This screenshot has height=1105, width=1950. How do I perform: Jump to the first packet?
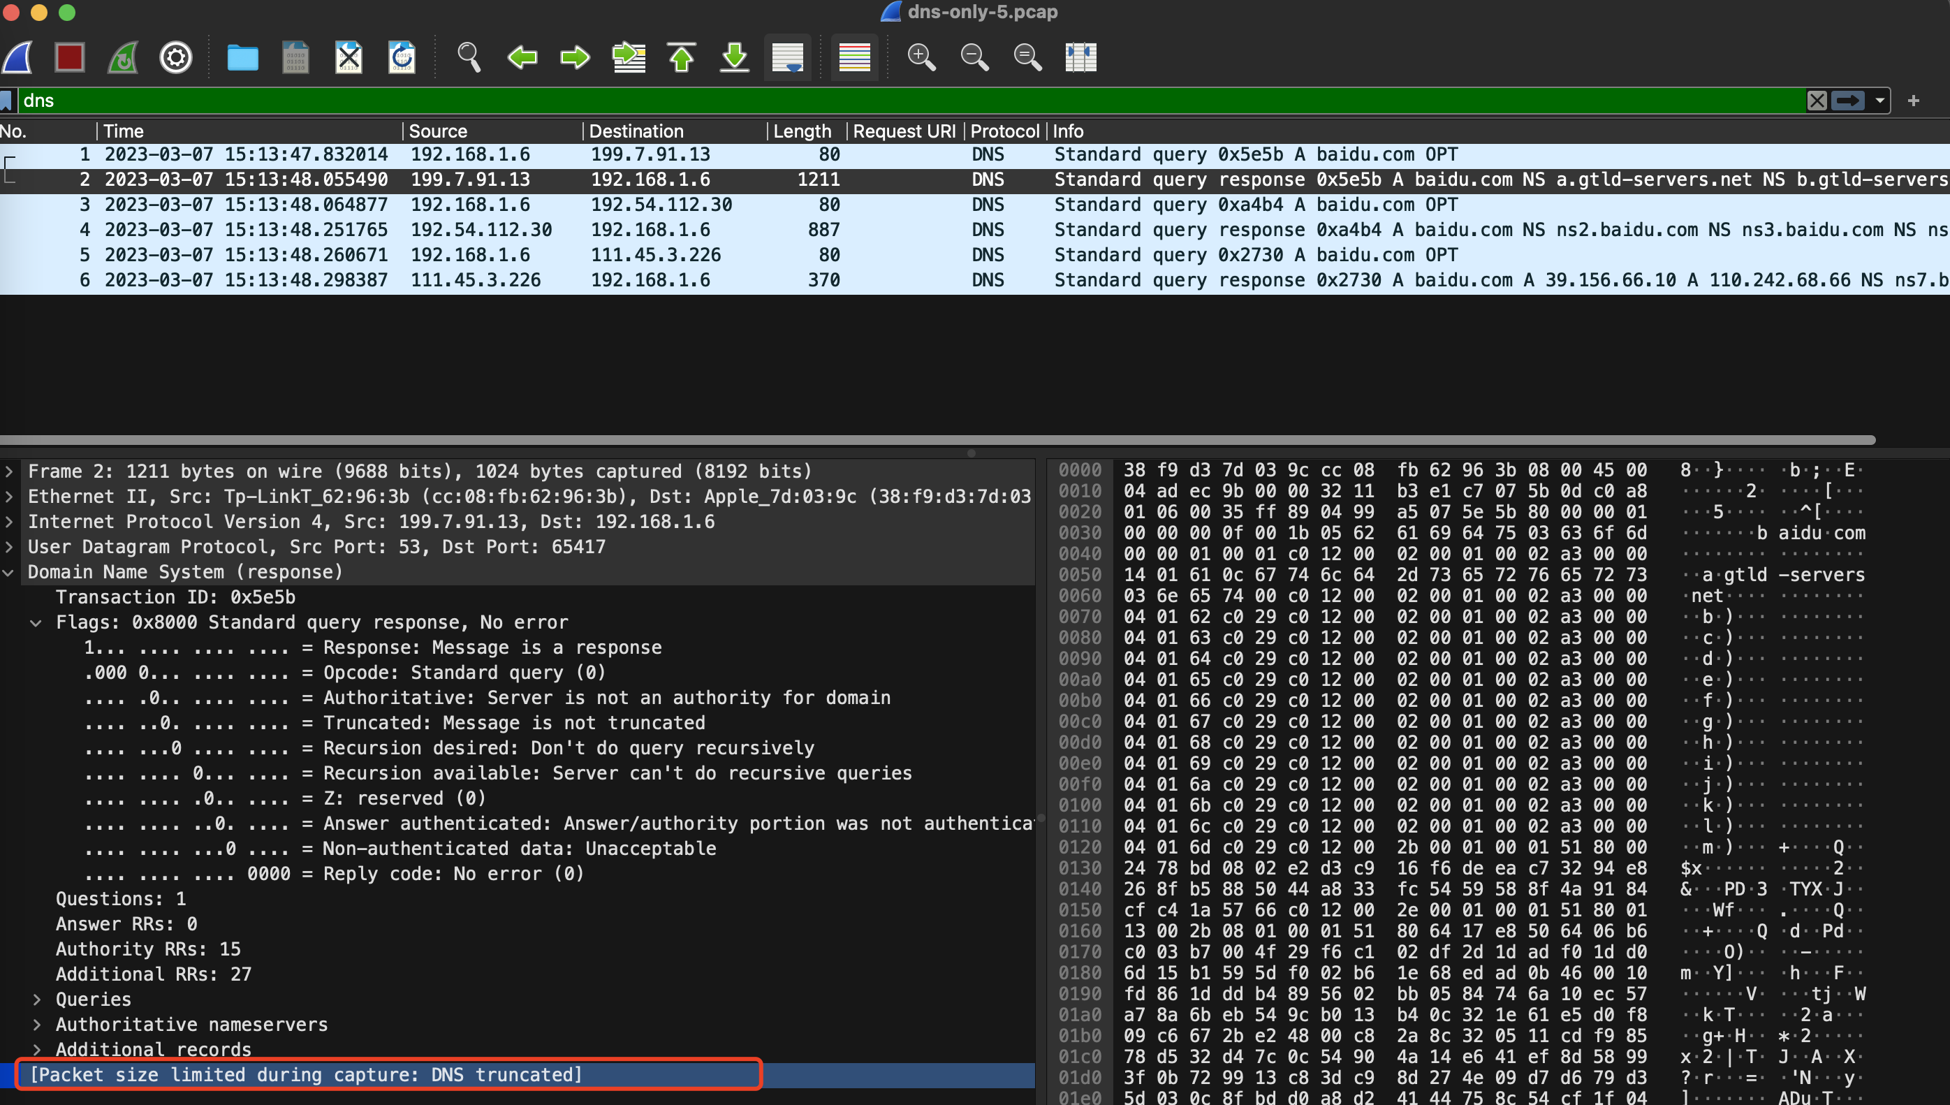coord(682,57)
